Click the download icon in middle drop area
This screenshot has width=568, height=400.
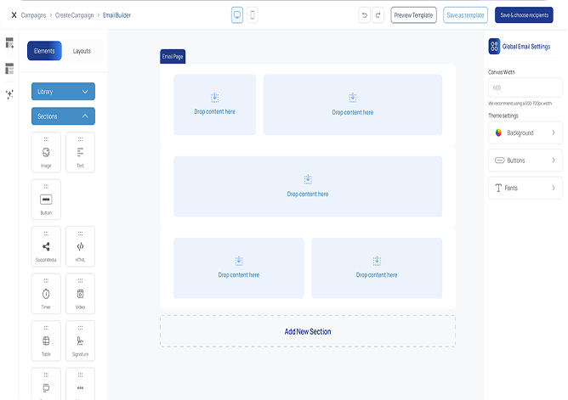point(308,179)
